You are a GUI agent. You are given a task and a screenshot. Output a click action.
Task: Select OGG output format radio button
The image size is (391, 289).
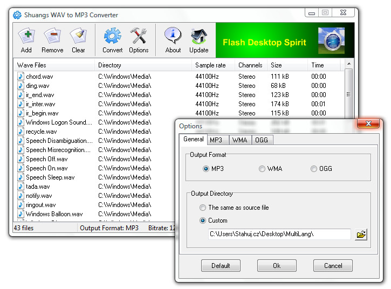pyautogui.click(x=314, y=169)
